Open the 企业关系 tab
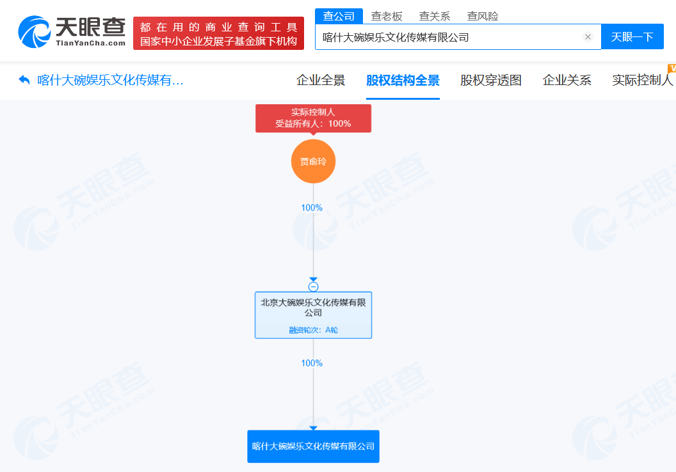Viewport: 676px width, 472px height. 567,81
